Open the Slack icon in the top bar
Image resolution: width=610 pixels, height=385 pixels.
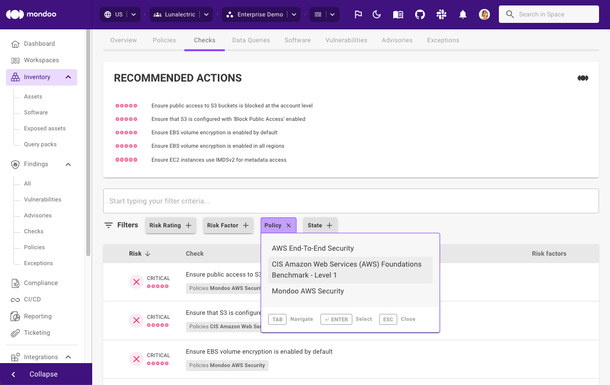pos(441,14)
